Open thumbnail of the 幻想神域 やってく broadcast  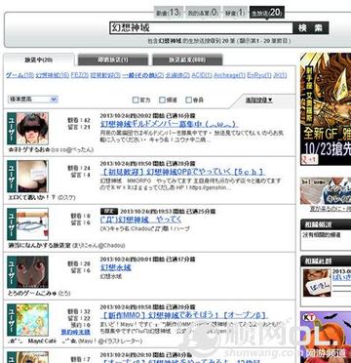32,224
